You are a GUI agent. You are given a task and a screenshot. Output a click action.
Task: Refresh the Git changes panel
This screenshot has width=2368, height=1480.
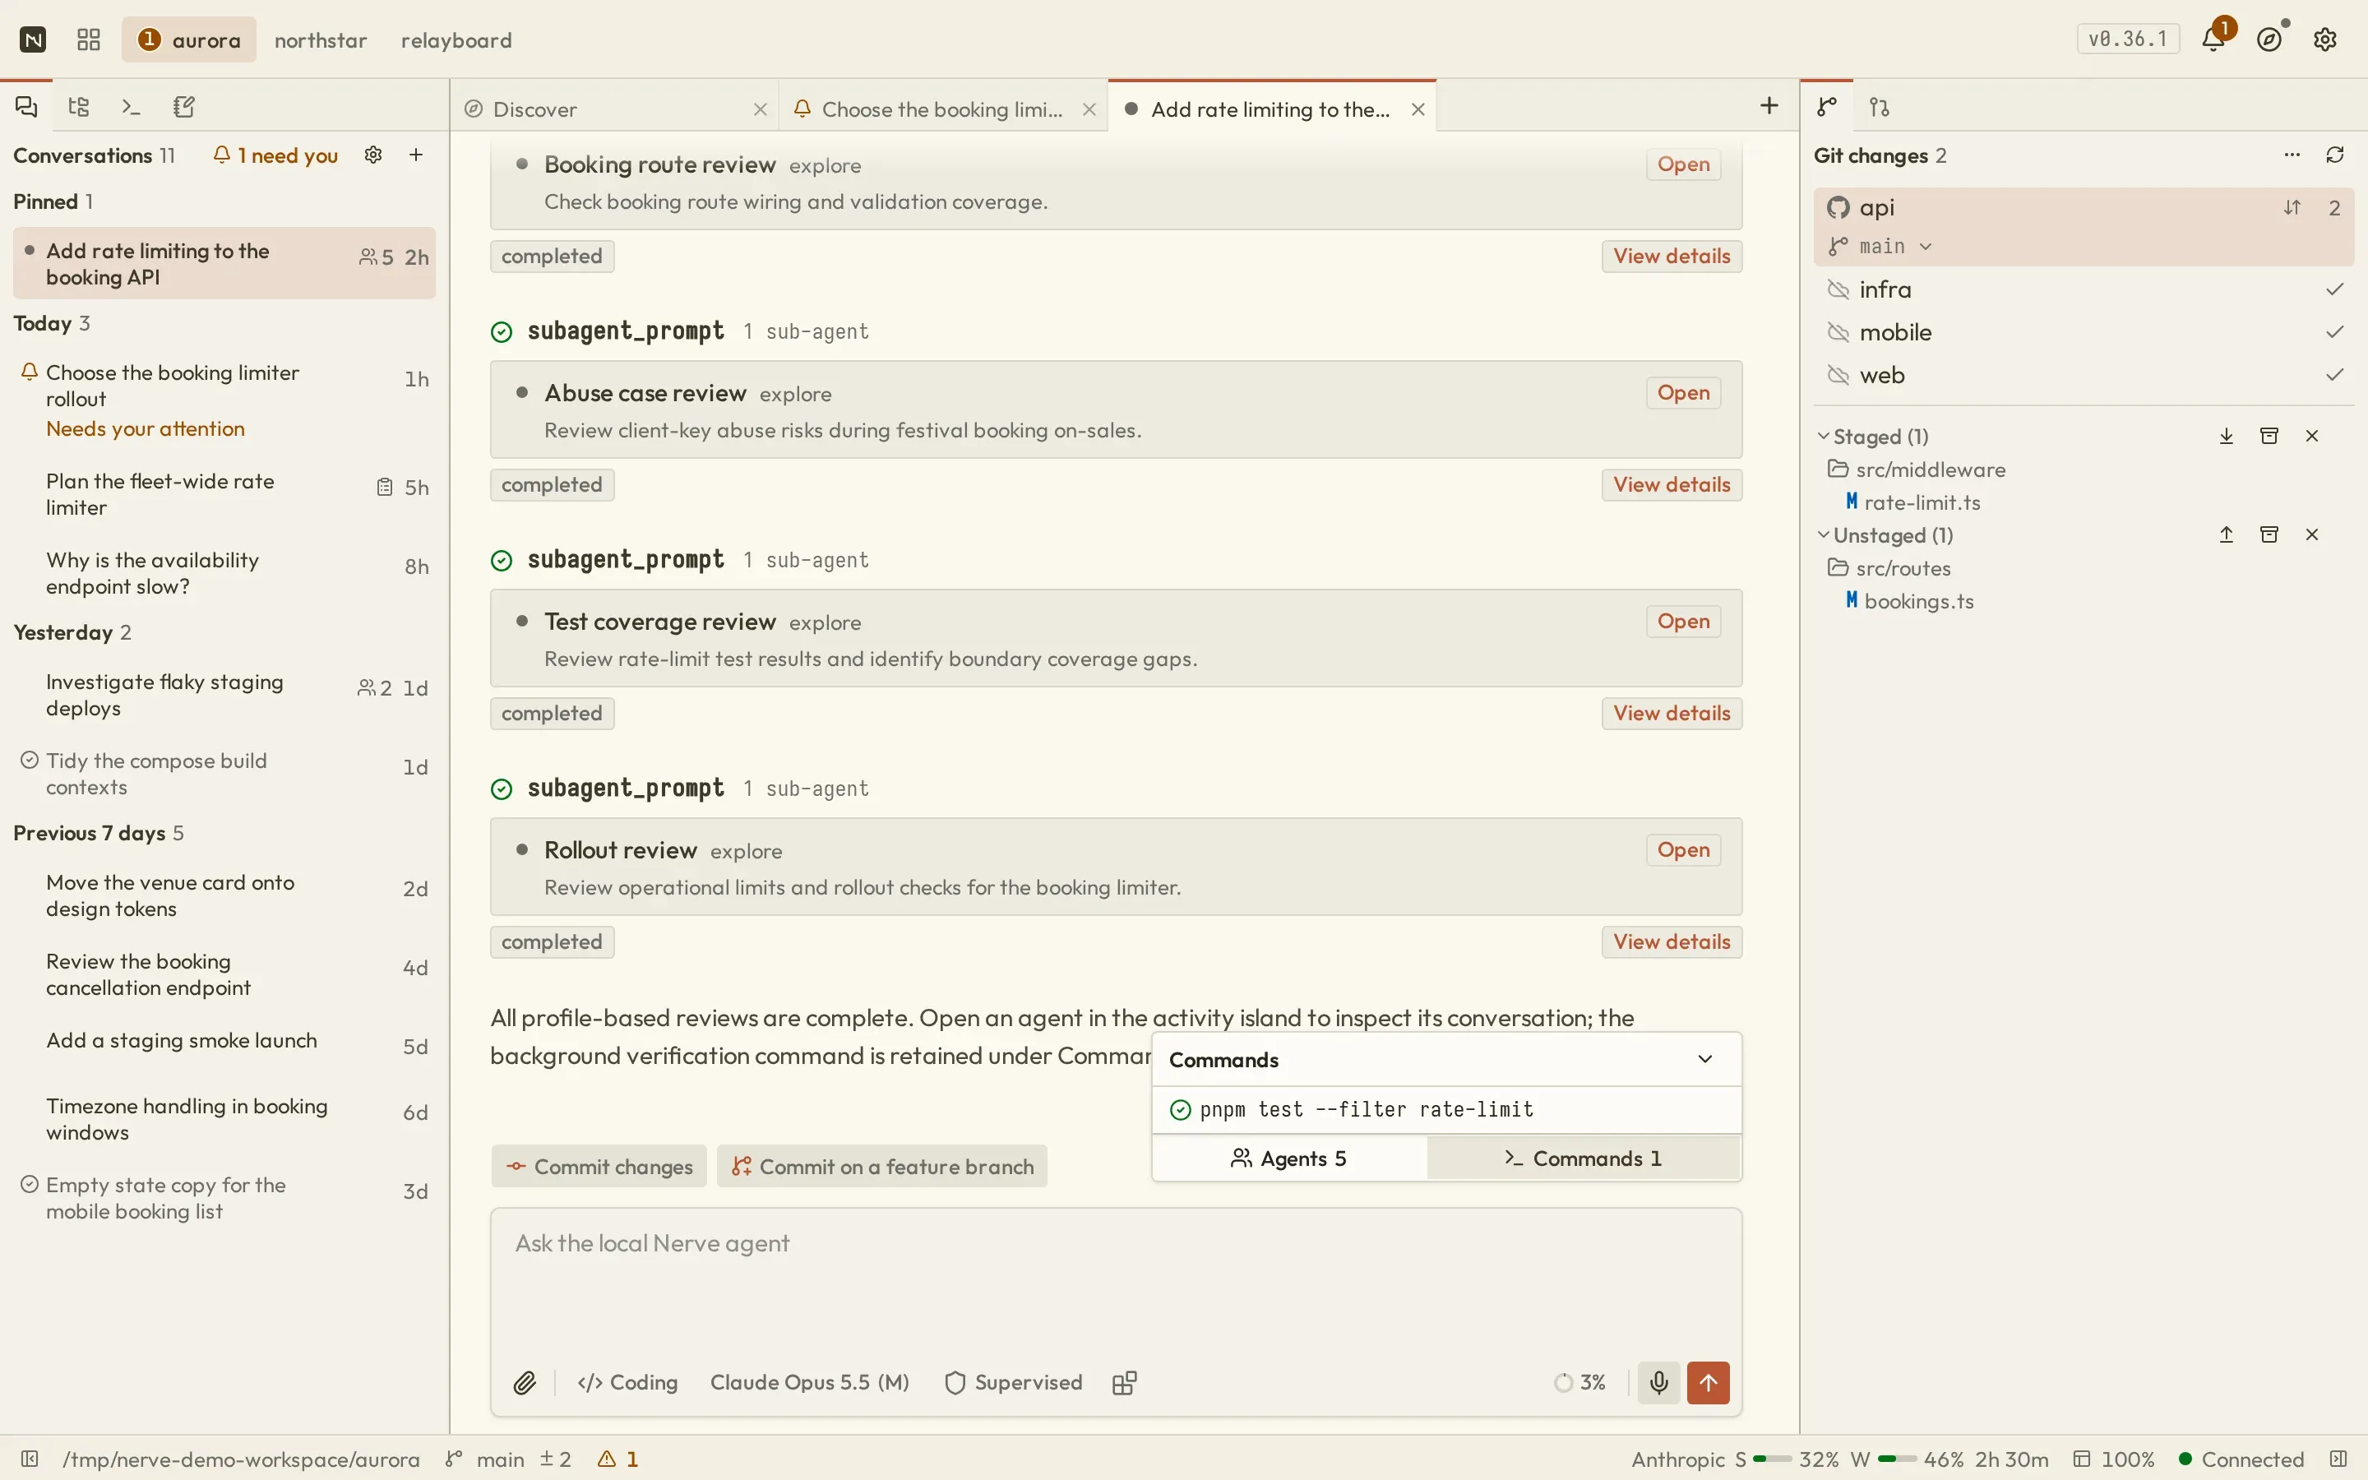point(2335,155)
